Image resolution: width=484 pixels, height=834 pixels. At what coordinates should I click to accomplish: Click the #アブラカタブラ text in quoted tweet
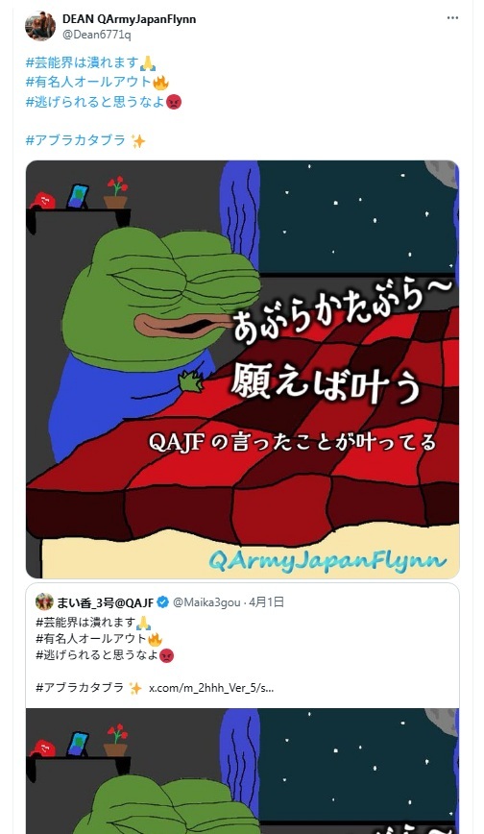point(80,688)
